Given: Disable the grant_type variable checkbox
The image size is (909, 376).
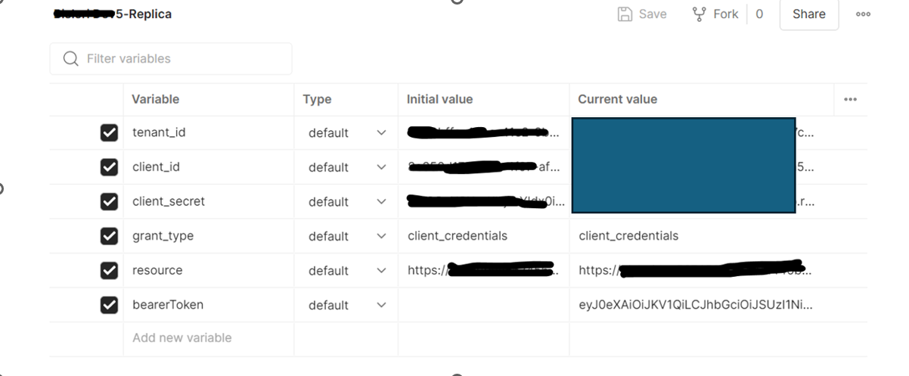Looking at the screenshot, I should [109, 236].
